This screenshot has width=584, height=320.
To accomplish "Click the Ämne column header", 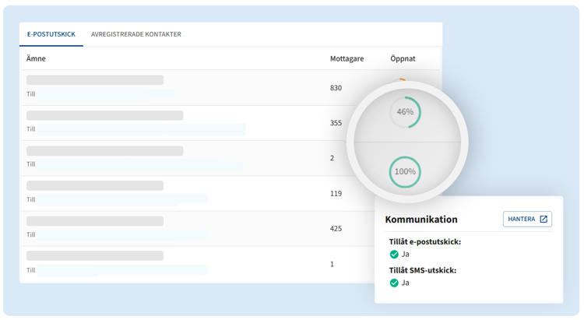I will [36, 58].
